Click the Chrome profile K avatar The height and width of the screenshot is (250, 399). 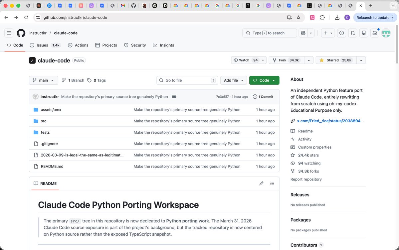point(347,18)
